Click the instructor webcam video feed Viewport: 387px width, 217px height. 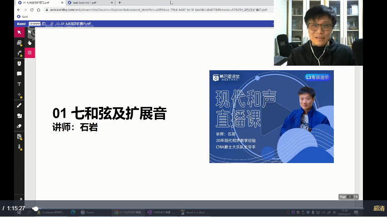(x=318, y=33)
